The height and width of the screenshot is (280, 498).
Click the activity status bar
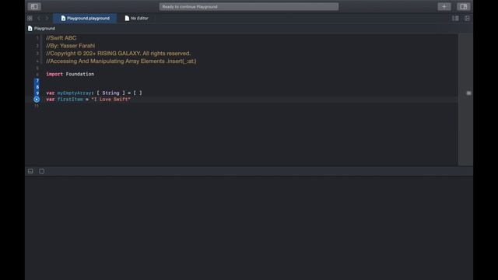[x=249, y=7]
